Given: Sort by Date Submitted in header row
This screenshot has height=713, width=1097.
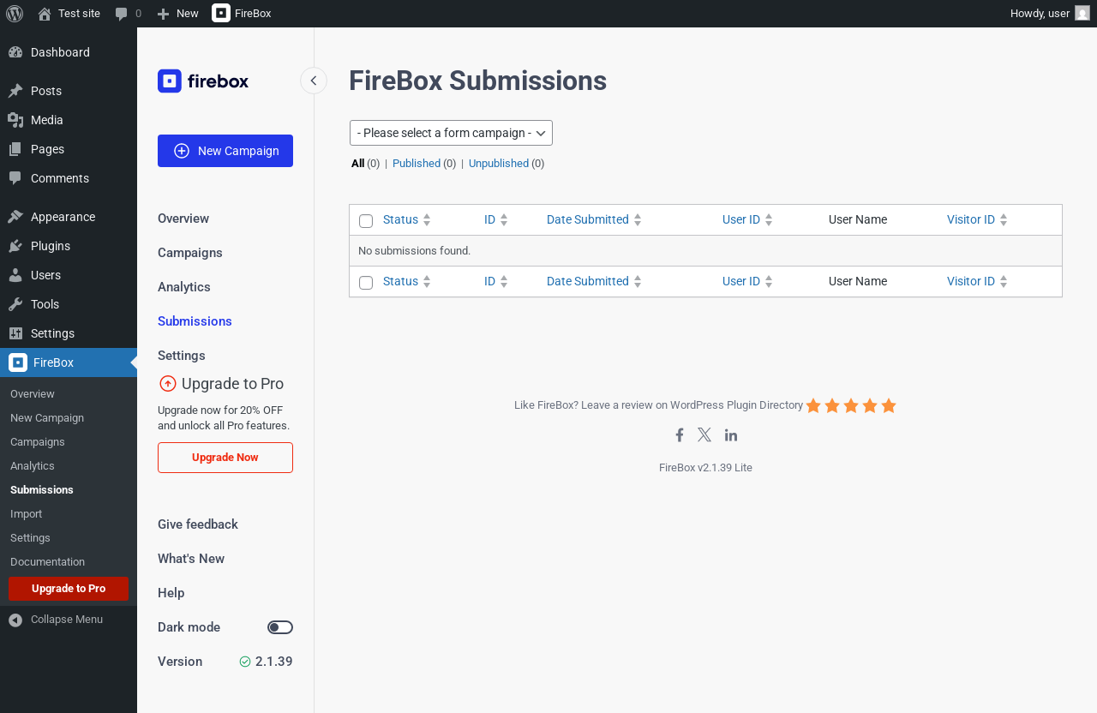Looking at the screenshot, I should [x=595, y=219].
